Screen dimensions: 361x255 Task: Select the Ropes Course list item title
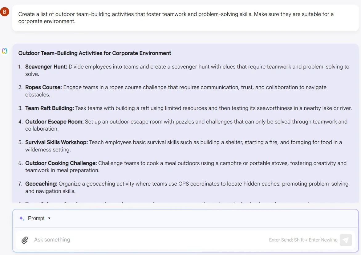[x=43, y=87]
